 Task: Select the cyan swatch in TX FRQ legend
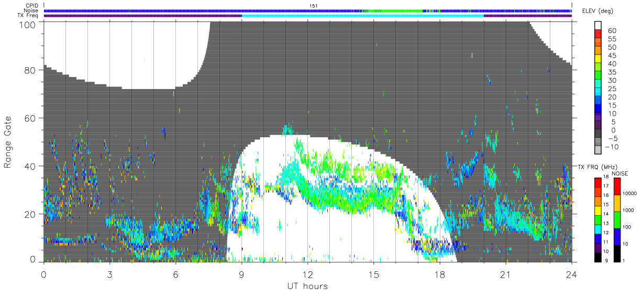click(x=597, y=229)
